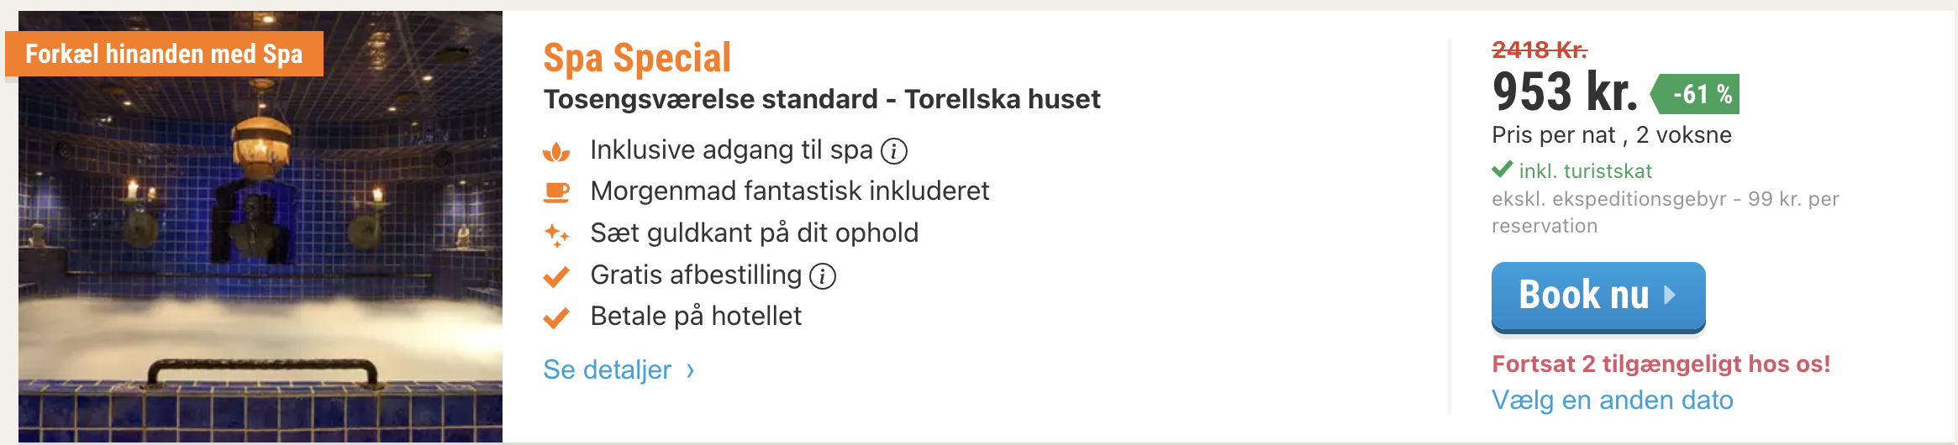
Task: Click the checkmark beside Betale på hotellet
Action: (x=556, y=317)
